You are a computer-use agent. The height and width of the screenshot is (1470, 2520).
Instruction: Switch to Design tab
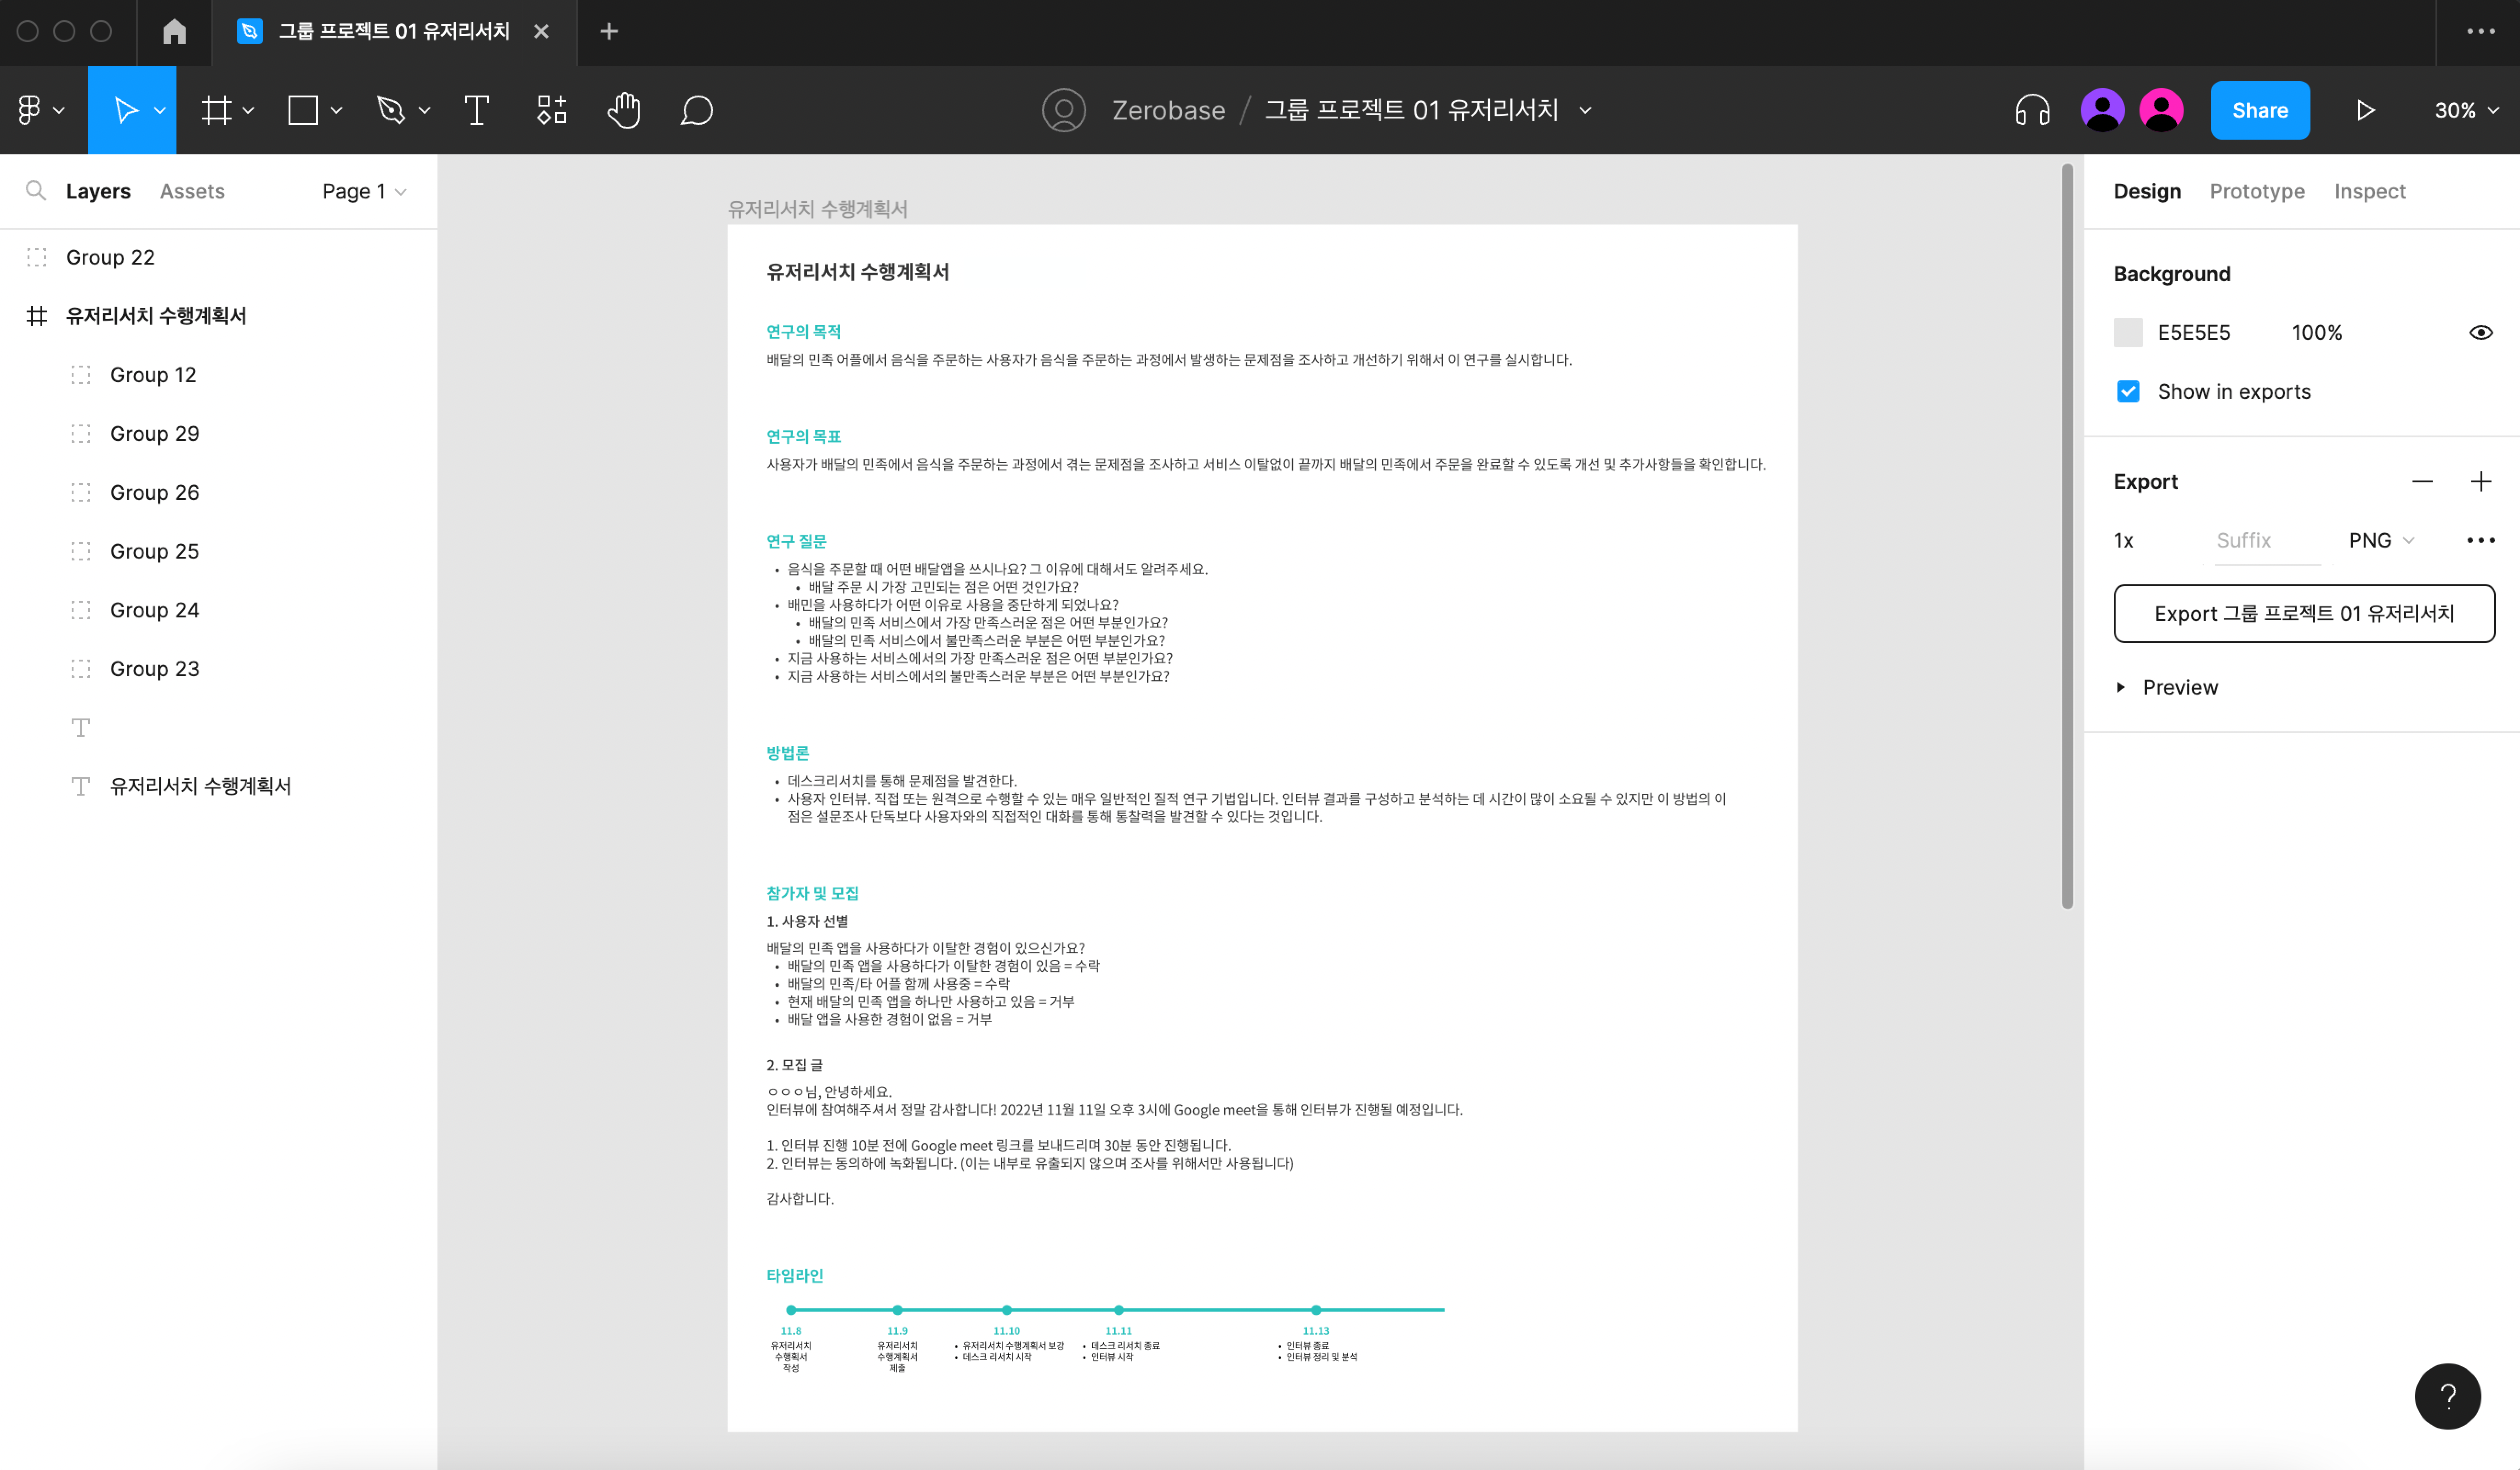click(2147, 191)
